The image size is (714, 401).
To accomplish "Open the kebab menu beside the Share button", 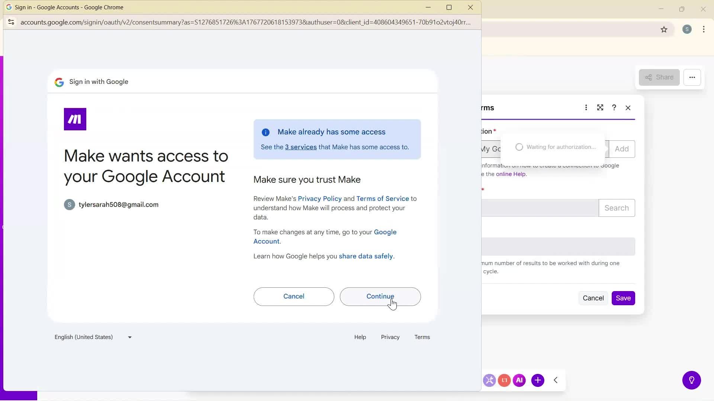I will (x=692, y=77).
